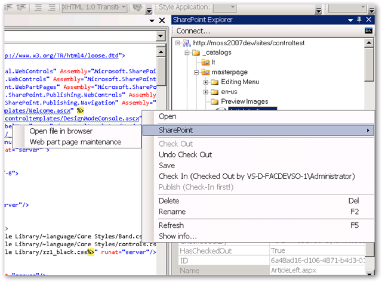Pin the SharePoint Explorer panel

coord(359,20)
